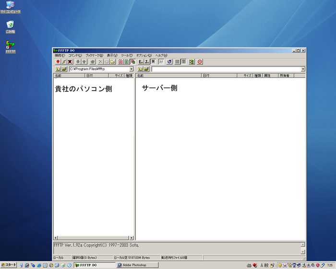Viewport: 336px width, 269px height.
Task: Select automatic transfer mode icon
Action: point(133,62)
